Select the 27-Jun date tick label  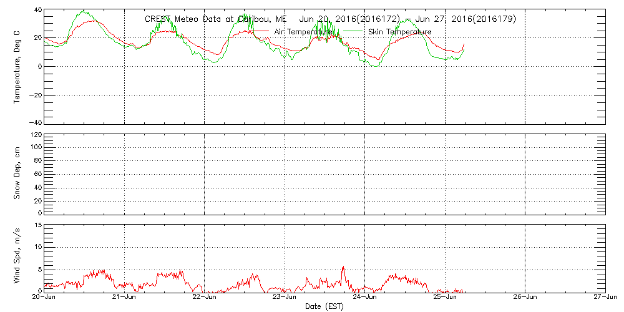(x=604, y=297)
